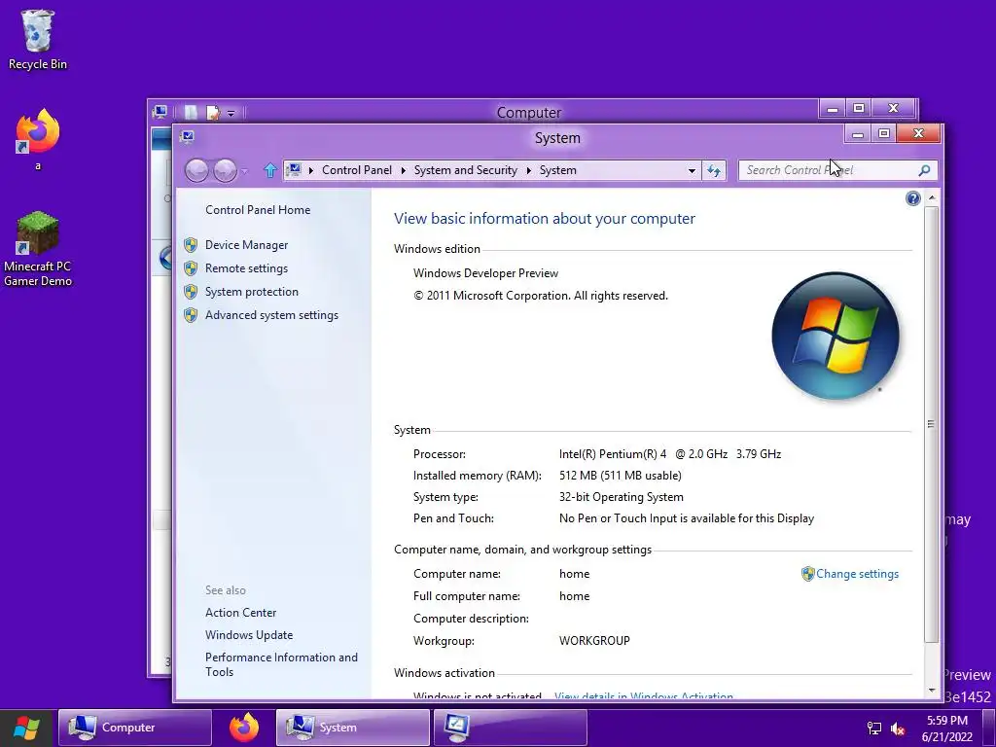
Task: Click address bar computer icon
Action: tap(294, 169)
